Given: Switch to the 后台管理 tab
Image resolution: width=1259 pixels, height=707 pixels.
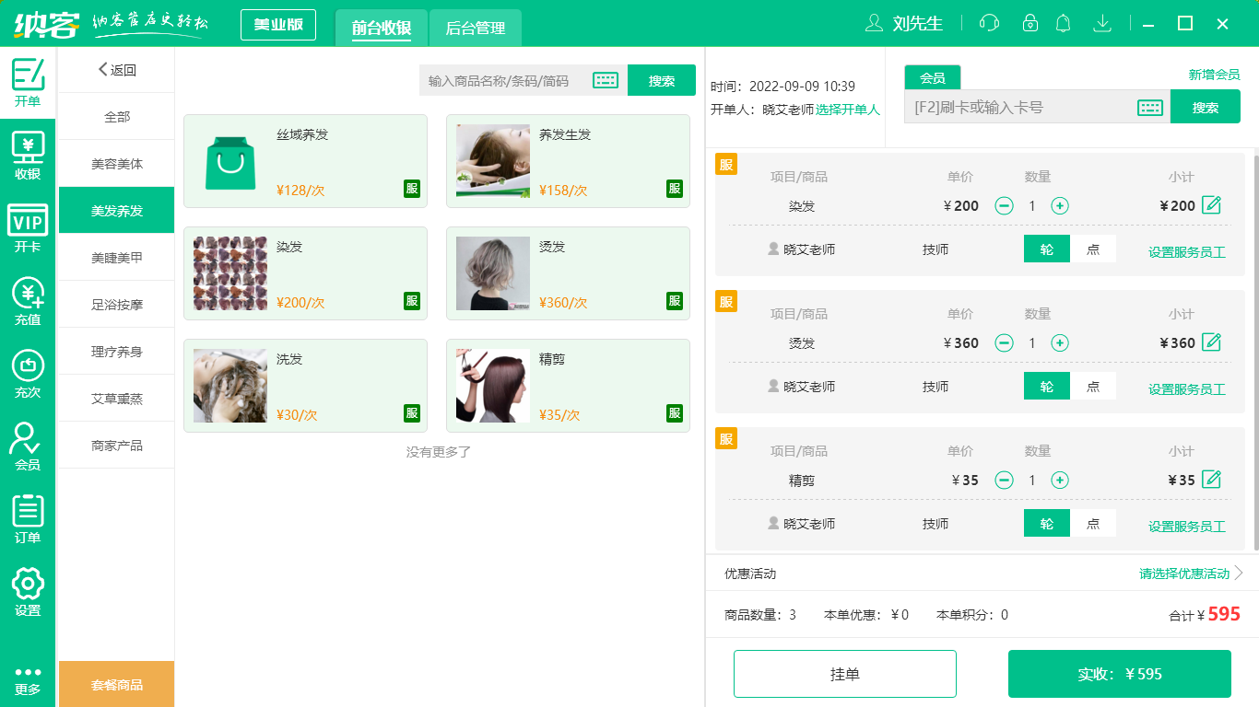Looking at the screenshot, I should point(476,28).
